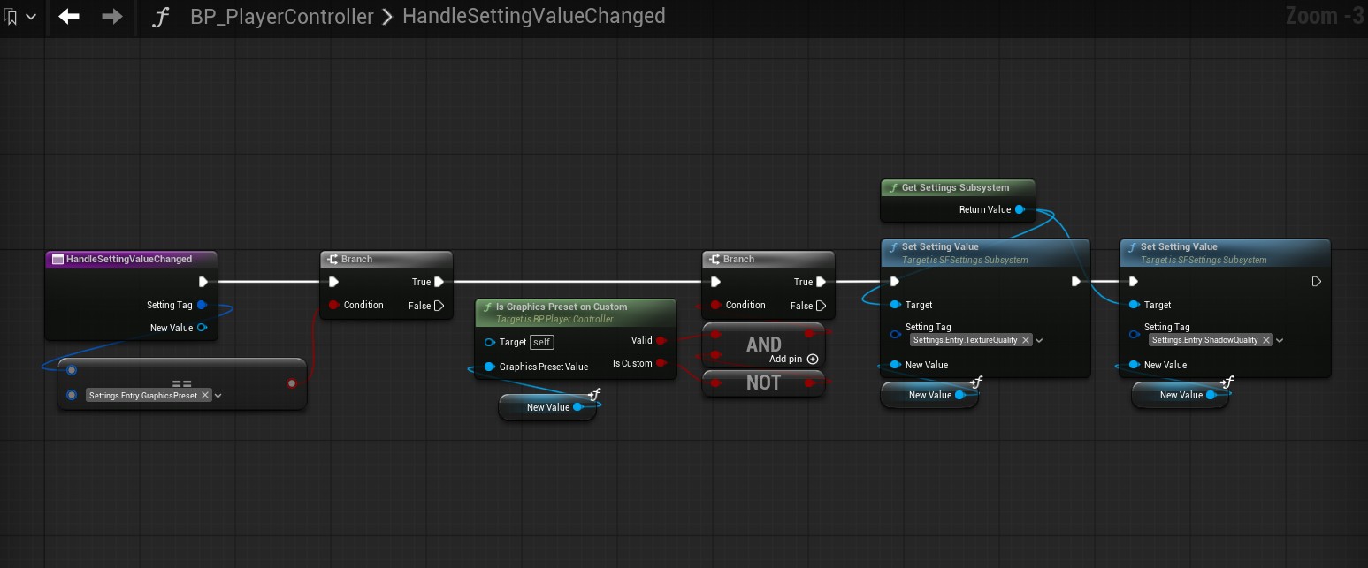Open BP_PlayerController from the breadcrumb
This screenshot has height=568, width=1368.
[x=281, y=16]
